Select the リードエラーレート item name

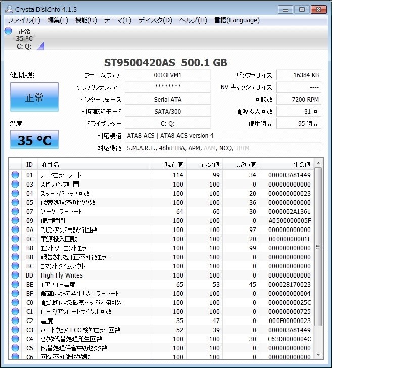pyautogui.click(x=61, y=175)
